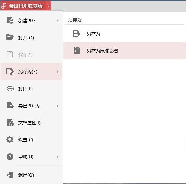186x184 pixels.
Task: Choose 打开(O) from the menu
Action: coord(31,37)
